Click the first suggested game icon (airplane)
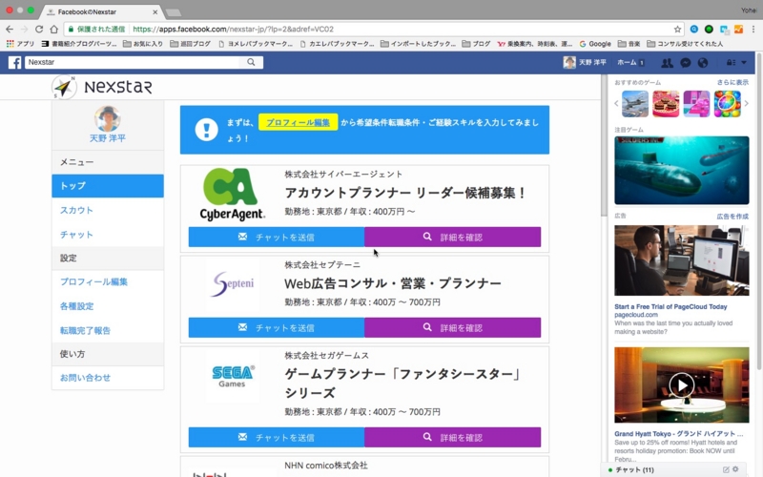Viewport: 763px width, 477px height. (635, 104)
